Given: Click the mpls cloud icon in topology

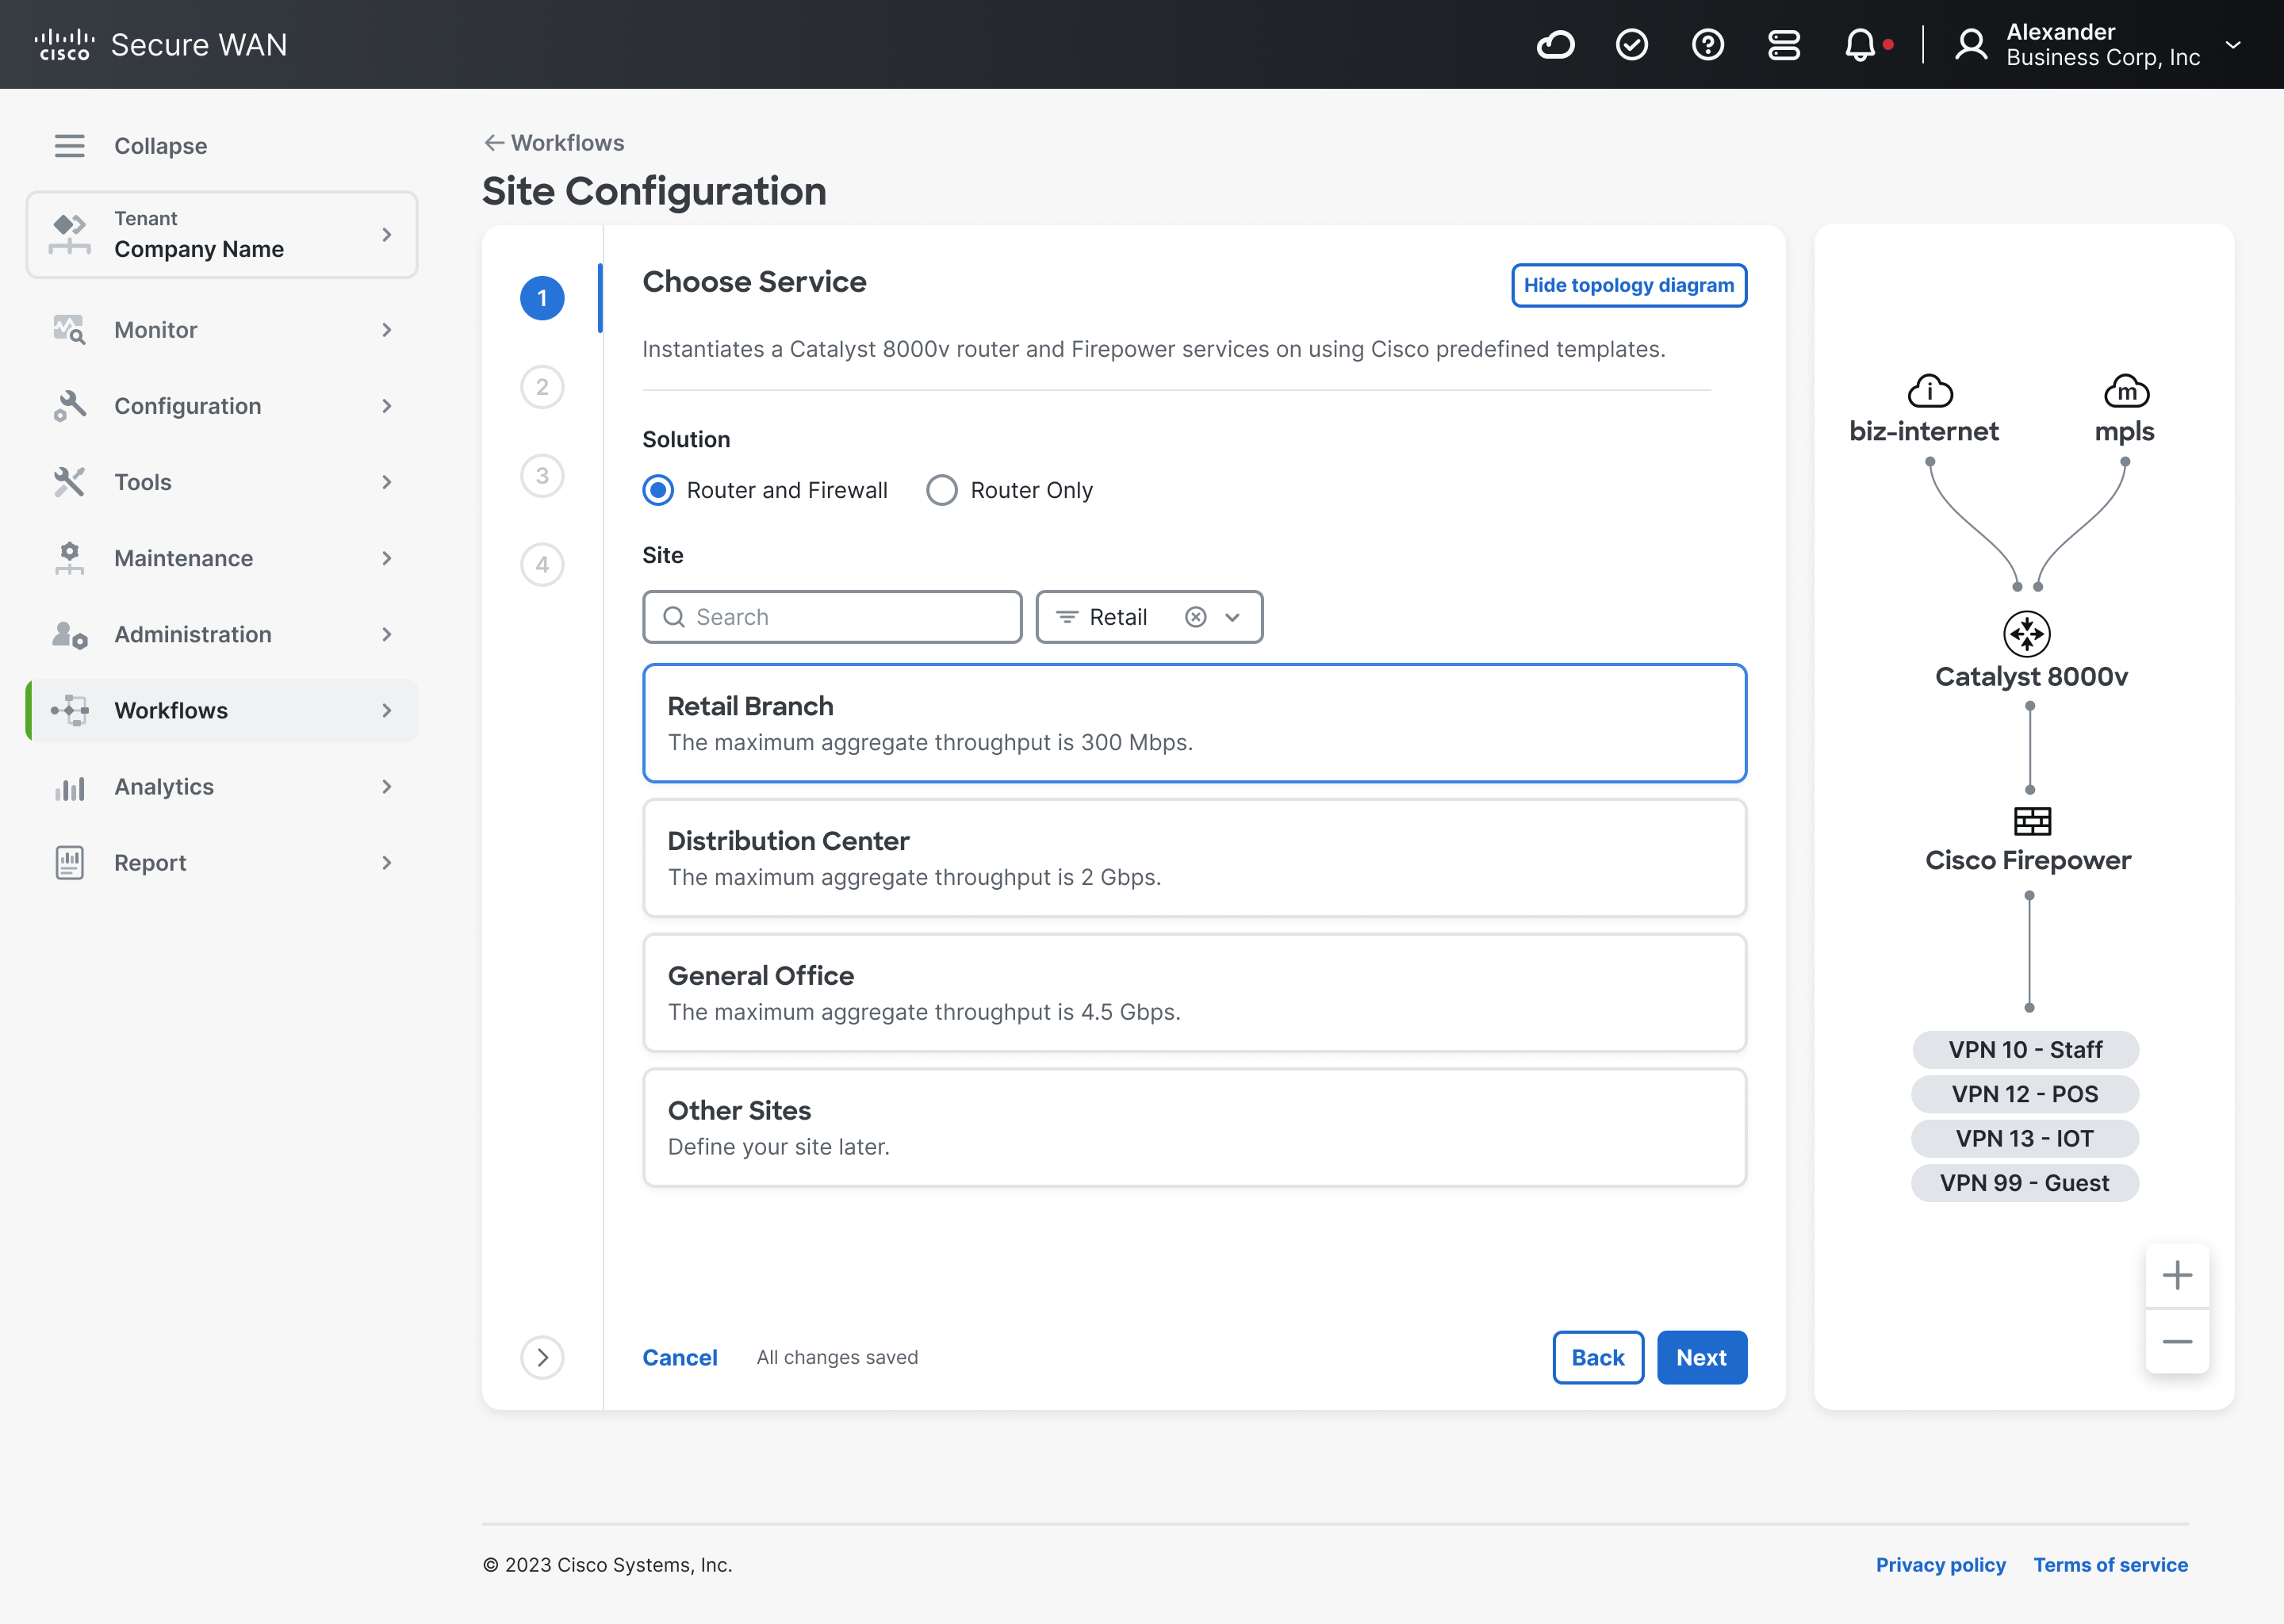Looking at the screenshot, I should (x=2126, y=391).
